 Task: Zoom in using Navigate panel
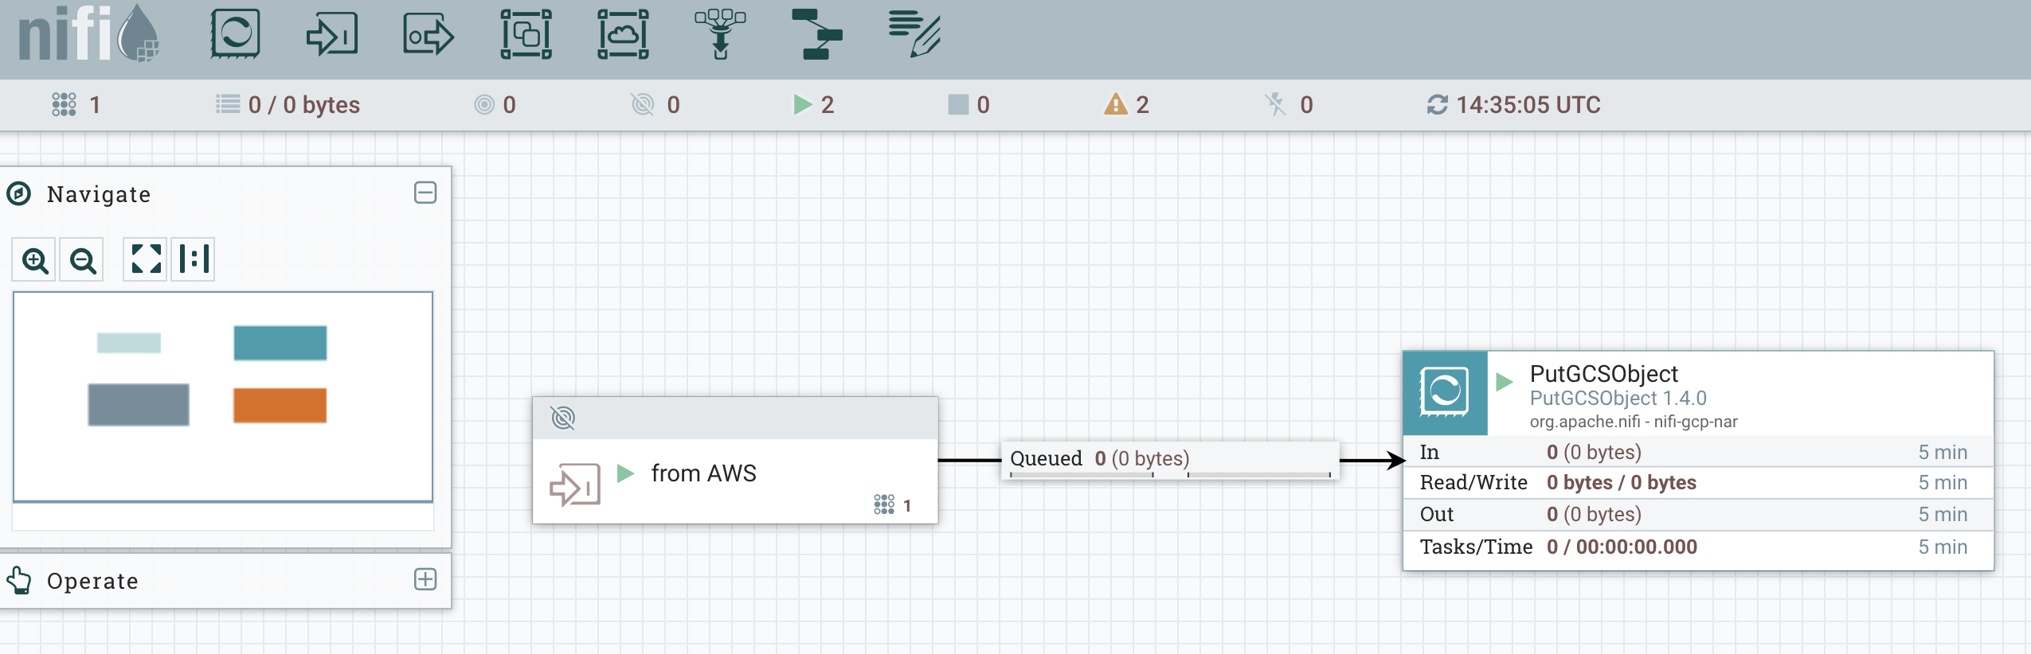[x=34, y=259]
